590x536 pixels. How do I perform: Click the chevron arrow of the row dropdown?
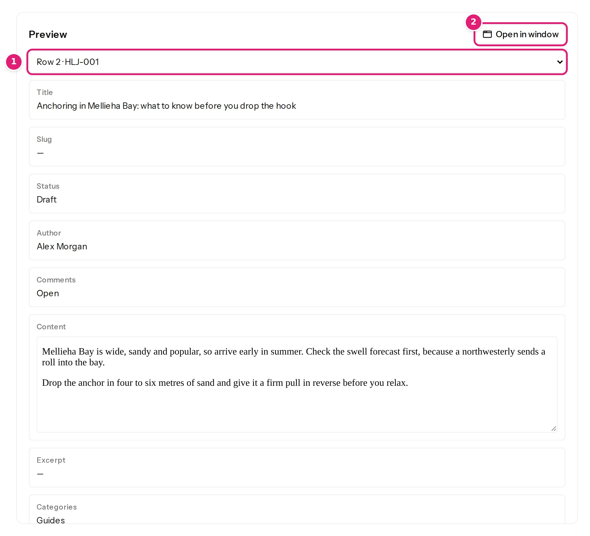559,62
